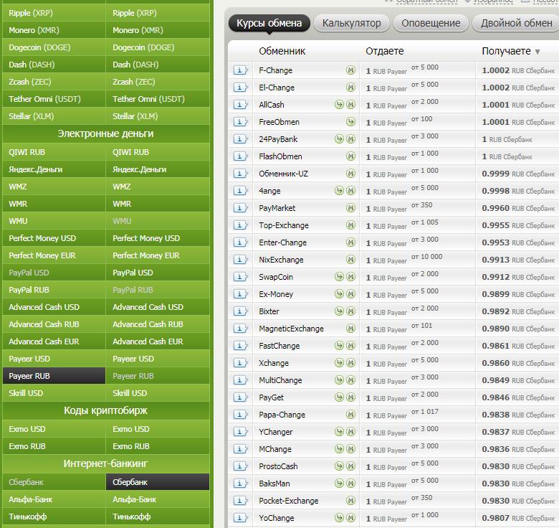
Task: Click info icon beside AllCash
Action: 240,105
